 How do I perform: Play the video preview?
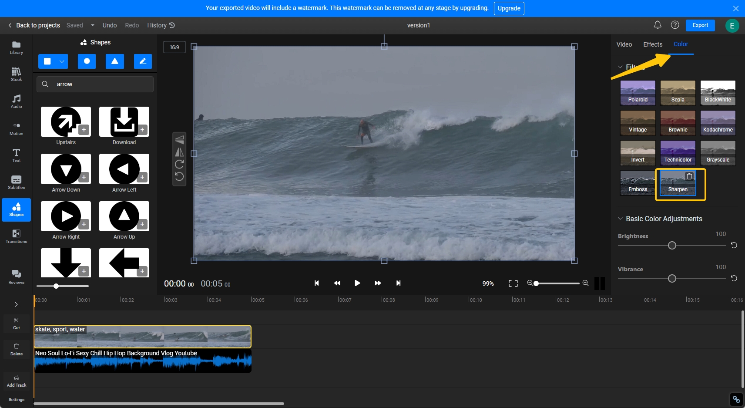pyautogui.click(x=357, y=283)
